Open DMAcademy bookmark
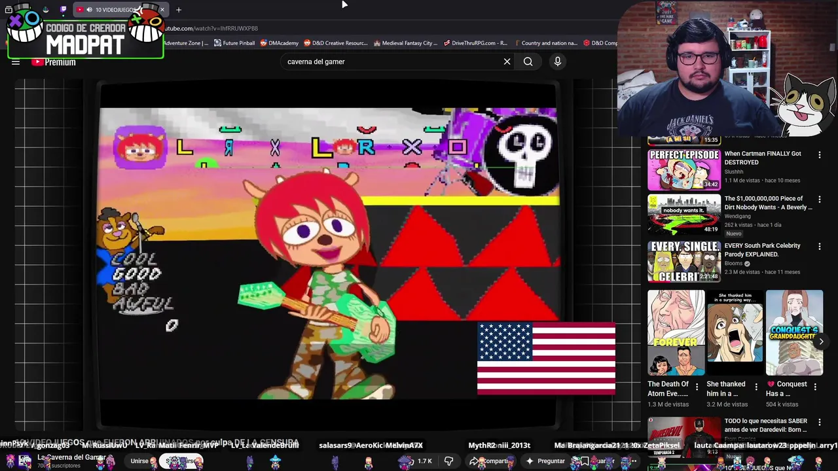This screenshot has height=471, width=838. (x=279, y=43)
